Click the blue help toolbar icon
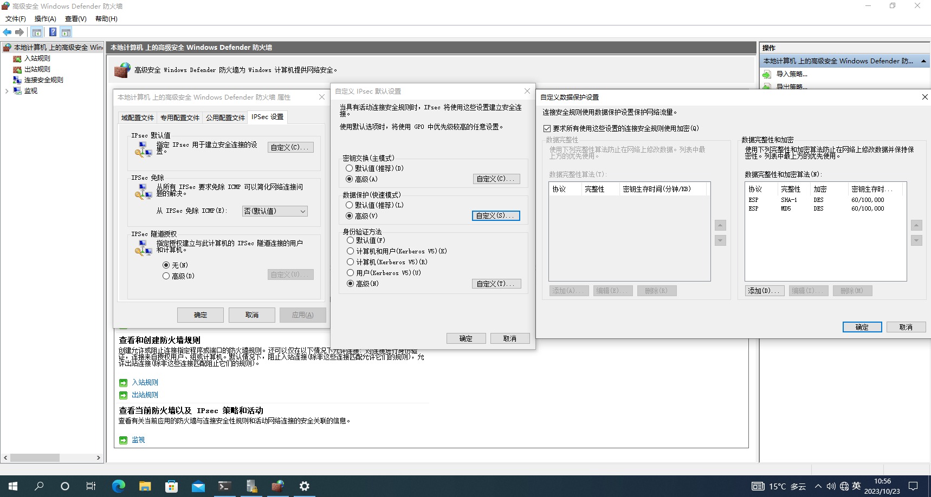 tap(53, 32)
